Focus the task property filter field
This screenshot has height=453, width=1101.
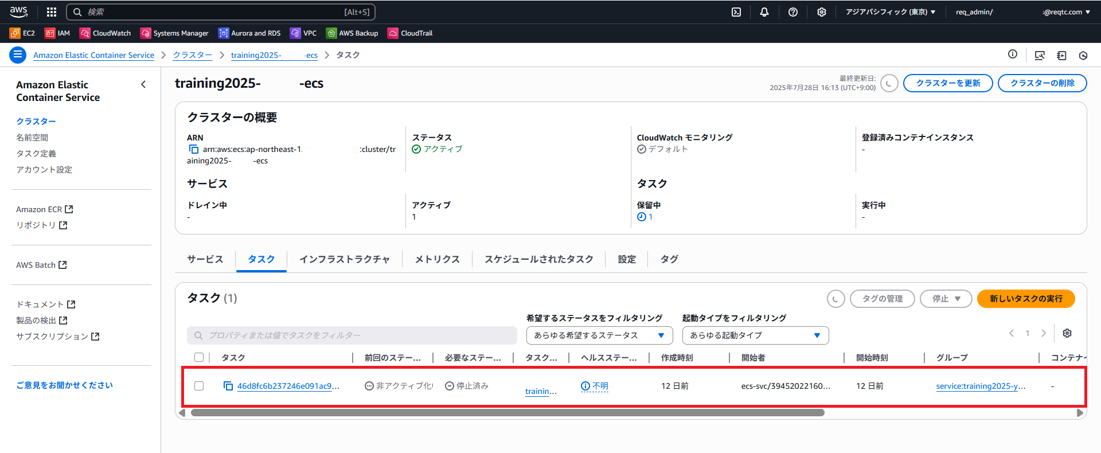[352, 335]
